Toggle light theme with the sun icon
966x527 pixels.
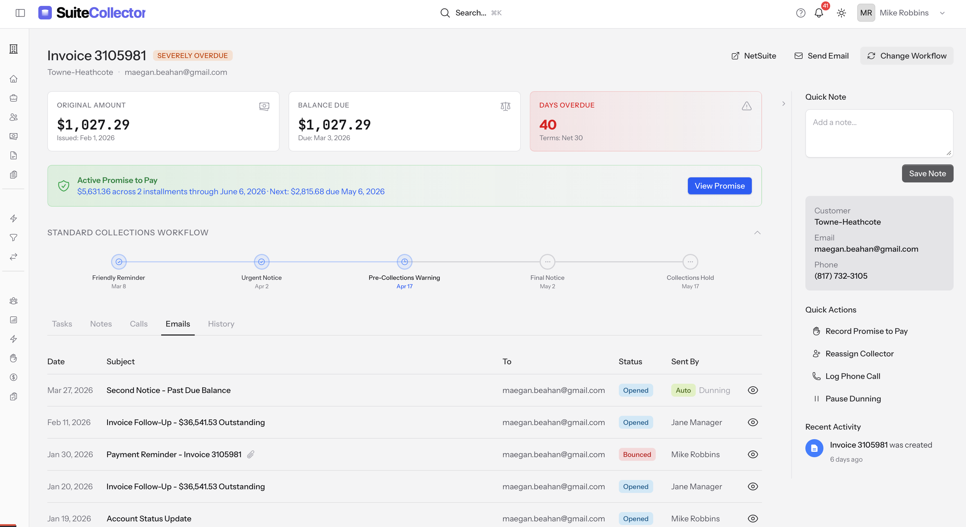tap(841, 12)
